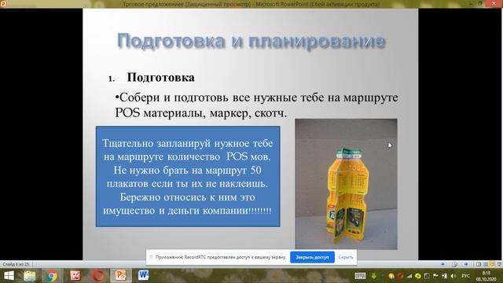Open the volume speaker tray icon

click(453, 276)
